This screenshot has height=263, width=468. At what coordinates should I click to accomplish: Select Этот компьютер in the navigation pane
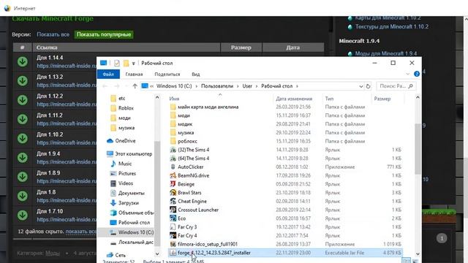pyautogui.click(x=129, y=154)
